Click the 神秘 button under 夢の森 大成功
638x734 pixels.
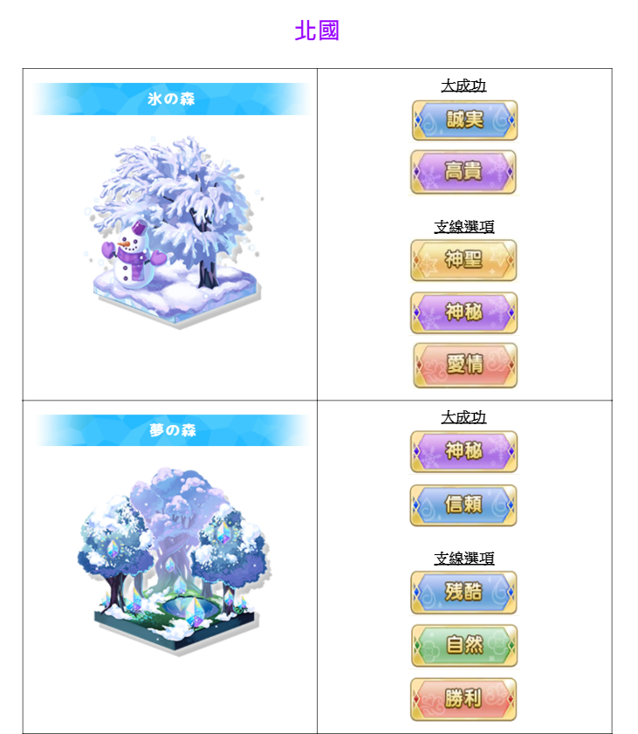tap(463, 452)
